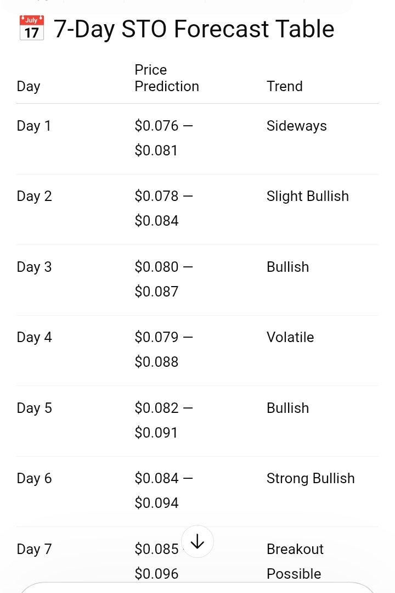This screenshot has width=395, height=593.
Task: Select the Day 1 row label
Action: click(x=33, y=126)
